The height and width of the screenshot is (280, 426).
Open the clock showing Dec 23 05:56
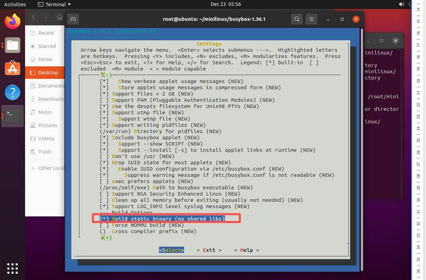tap(225, 4)
